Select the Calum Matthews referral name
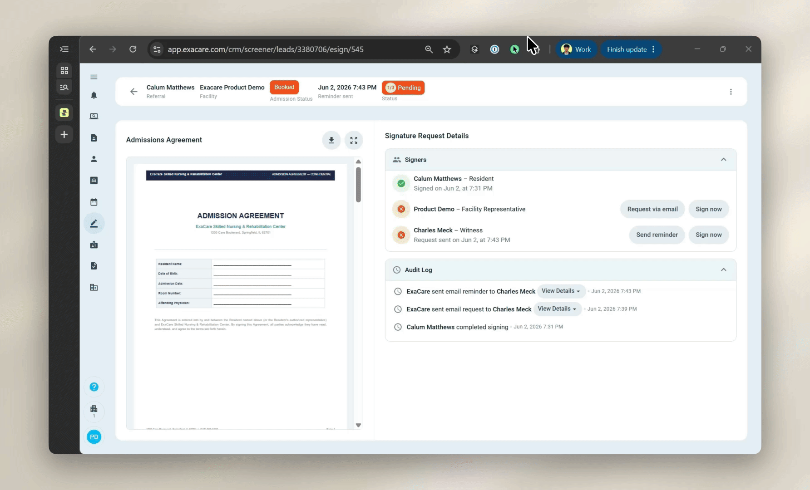This screenshot has width=810, height=490. [170, 87]
